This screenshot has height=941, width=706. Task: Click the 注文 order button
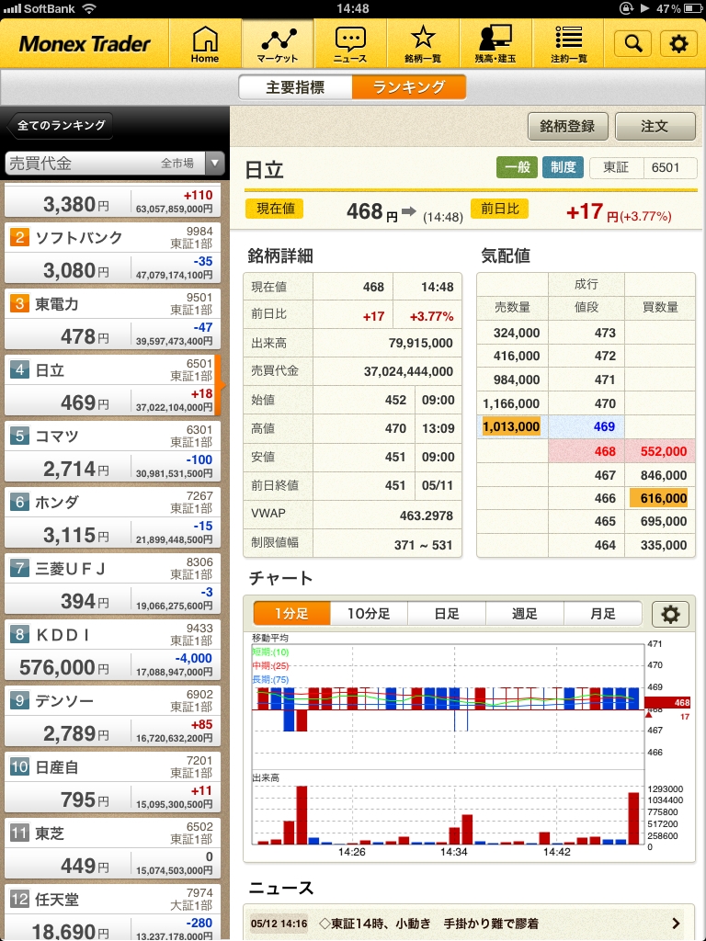coord(655,126)
